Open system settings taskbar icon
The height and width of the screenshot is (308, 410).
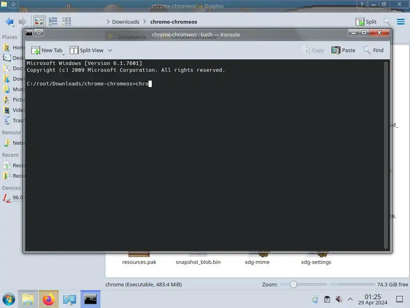click(70, 299)
